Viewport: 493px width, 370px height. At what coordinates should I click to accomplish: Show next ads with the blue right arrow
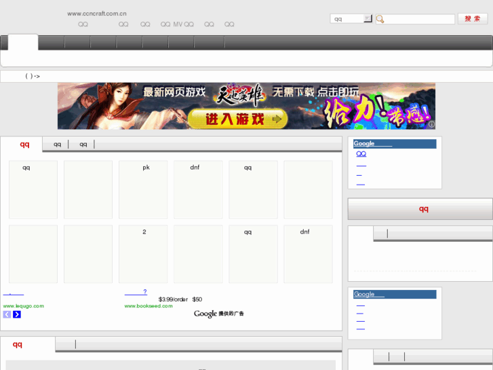pos(17,314)
